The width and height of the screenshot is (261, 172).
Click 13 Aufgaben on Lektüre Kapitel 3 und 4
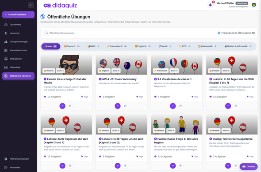coord(53,157)
